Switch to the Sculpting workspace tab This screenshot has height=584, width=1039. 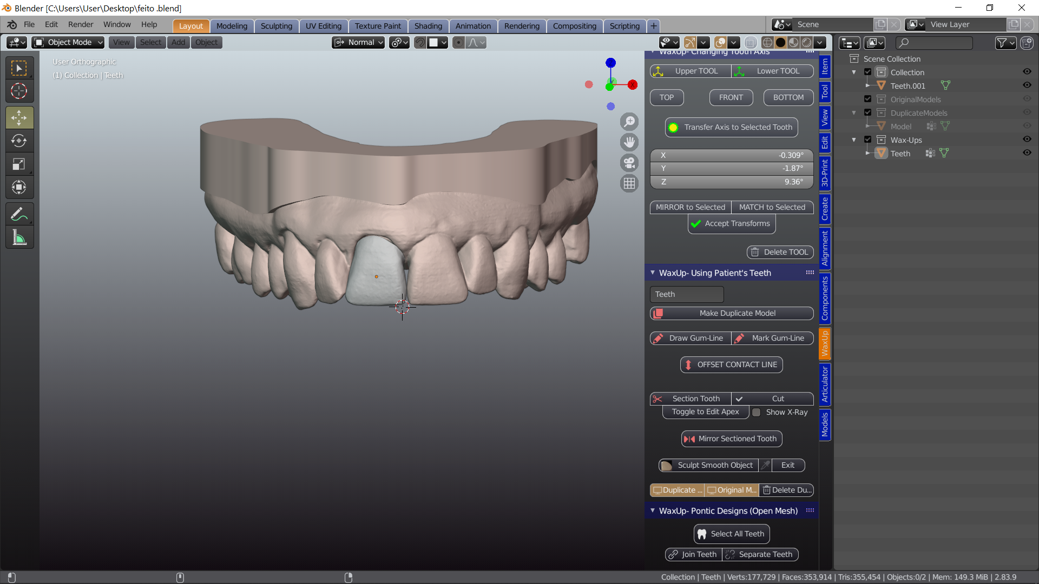click(276, 26)
